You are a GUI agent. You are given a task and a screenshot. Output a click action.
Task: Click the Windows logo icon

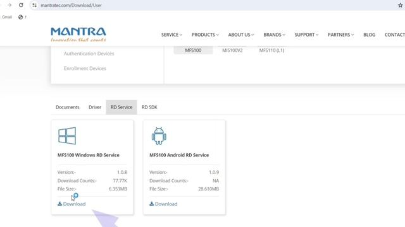click(x=67, y=136)
